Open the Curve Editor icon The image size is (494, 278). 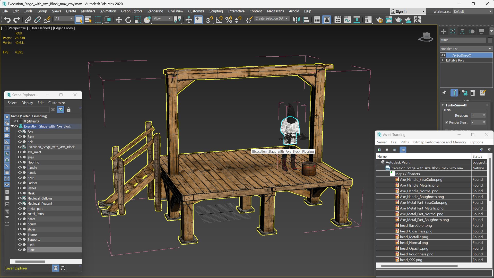click(347, 20)
